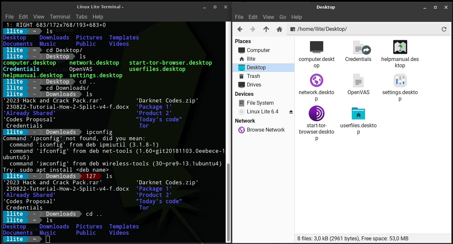This screenshot has width=453, height=244.
Task: Go forward in the file manager
Action: click(x=253, y=29)
